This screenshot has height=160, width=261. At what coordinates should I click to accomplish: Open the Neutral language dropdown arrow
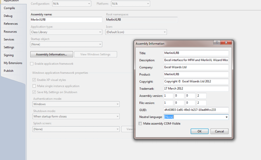pos(226,117)
